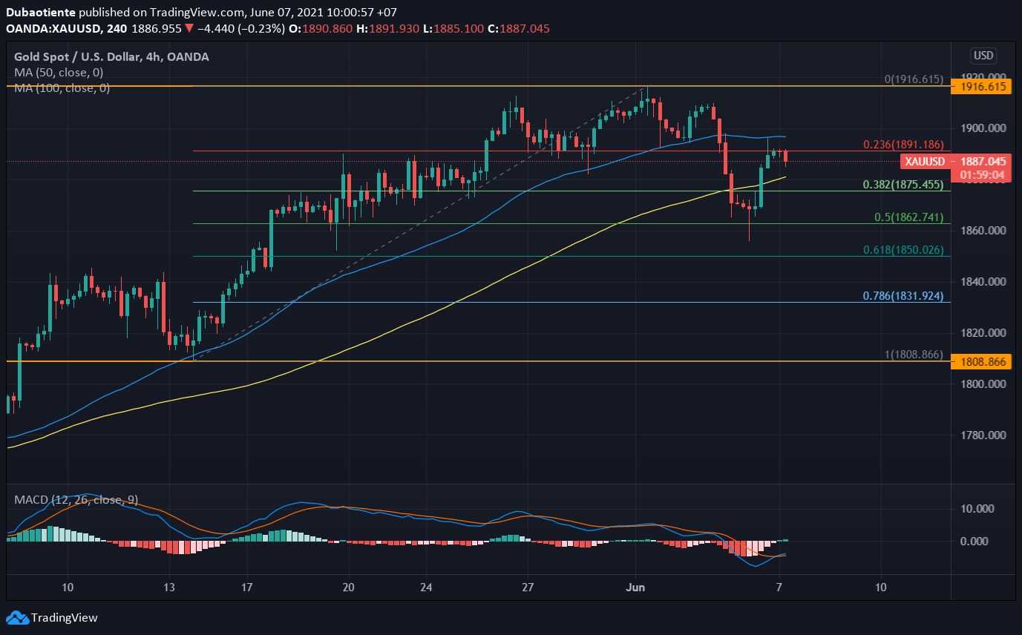Select the 0.5(1862.741) Fibonacci level label
This screenshot has width=1022, height=635.
(x=909, y=217)
